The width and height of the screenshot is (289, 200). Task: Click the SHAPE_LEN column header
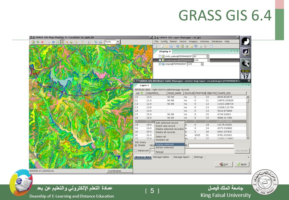tap(232, 93)
